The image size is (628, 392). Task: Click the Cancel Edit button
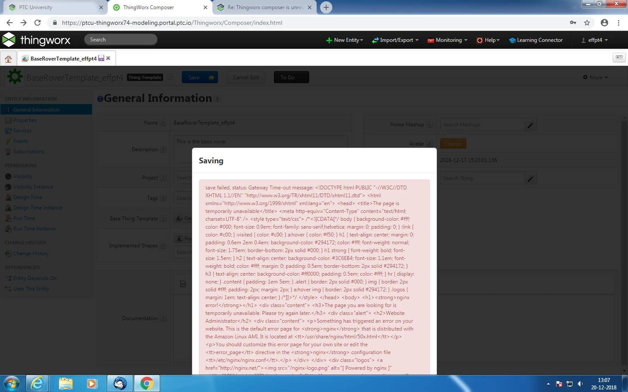[x=246, y=78]
